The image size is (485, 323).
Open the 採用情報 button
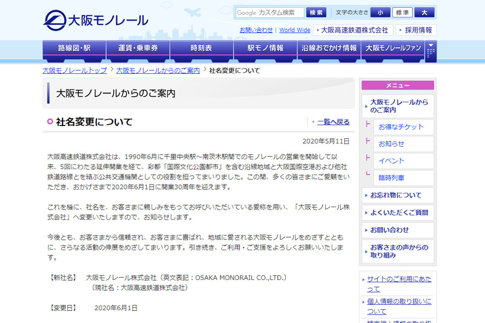[x=416, y=30]
